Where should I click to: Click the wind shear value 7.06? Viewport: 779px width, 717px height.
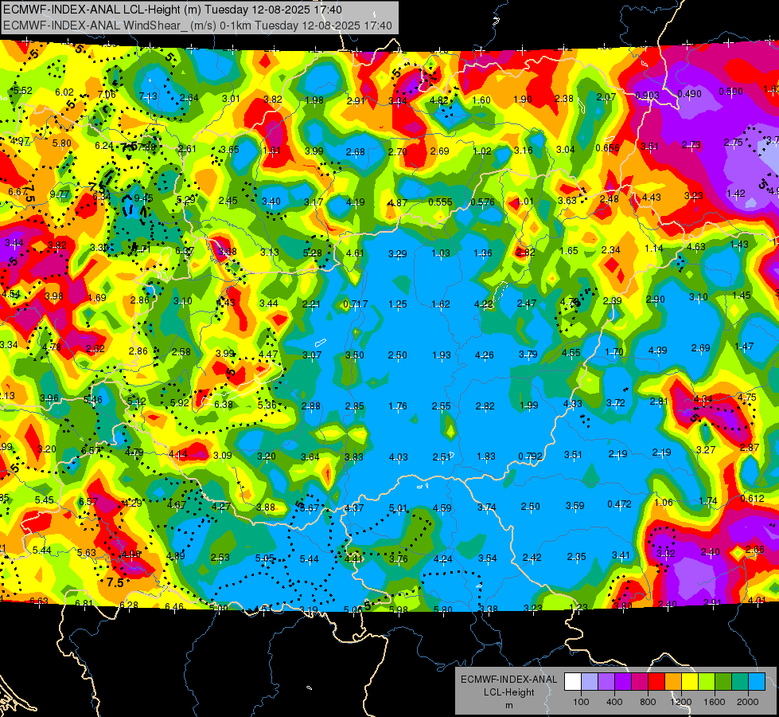click(x=107, y=95)
